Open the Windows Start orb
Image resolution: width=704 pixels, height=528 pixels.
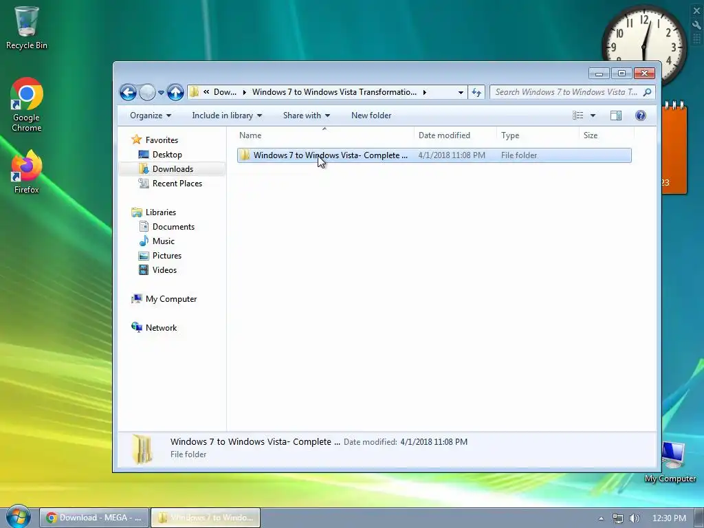tap(18, 517)
